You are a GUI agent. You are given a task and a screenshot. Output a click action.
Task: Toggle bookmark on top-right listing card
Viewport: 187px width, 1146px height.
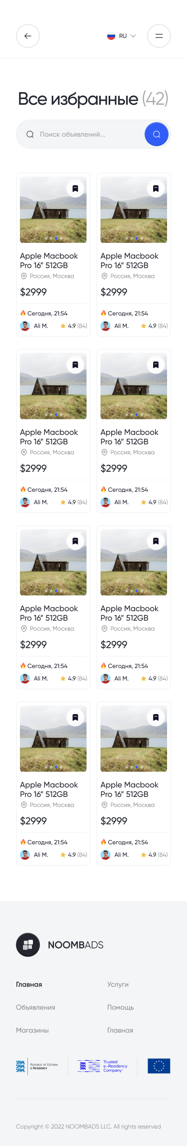coord(156,189)
